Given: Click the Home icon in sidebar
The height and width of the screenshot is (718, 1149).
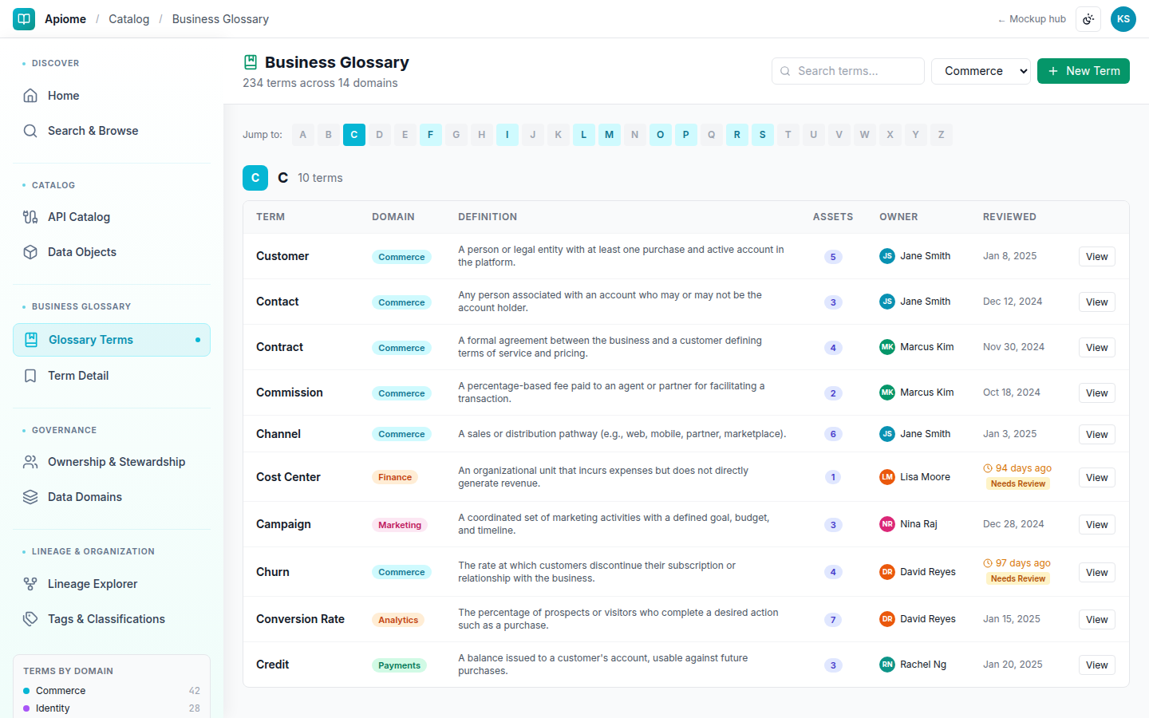Looking at the screenshot, I should point(30,96).
